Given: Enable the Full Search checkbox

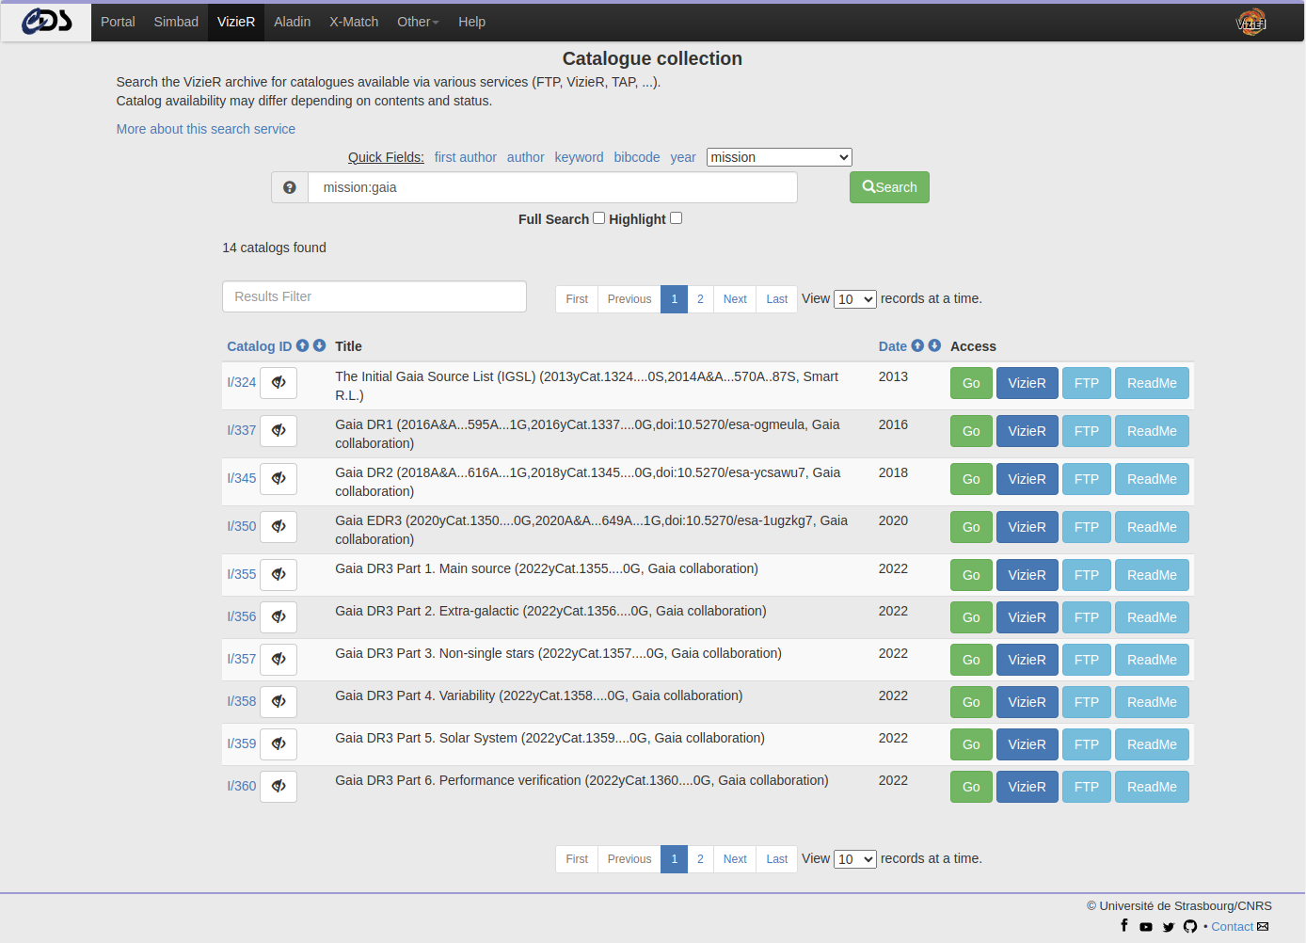Looking at the screenshot, I should 599,218.
